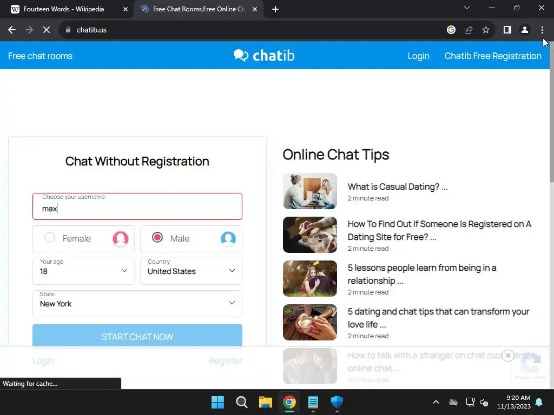
Task: Expand the State dropdown
Action: [x=137, y=304]
